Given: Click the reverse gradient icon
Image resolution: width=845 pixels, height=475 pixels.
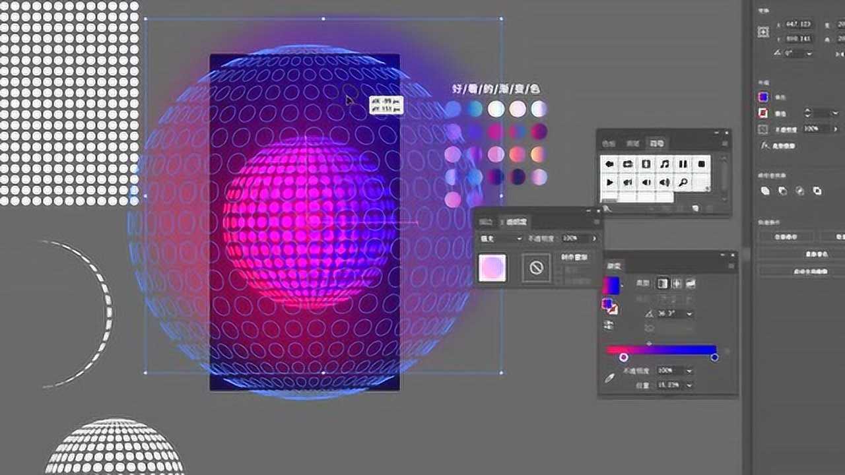Looking at the screenshot, I should pyautogui.click(x=609, y=325).
